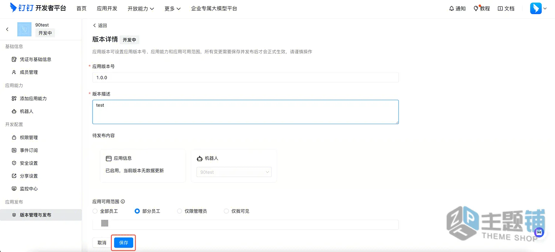Screen dimensions: 555x252
Task: Open the 90test robot dropdown
Action: [x=234, y=172]
